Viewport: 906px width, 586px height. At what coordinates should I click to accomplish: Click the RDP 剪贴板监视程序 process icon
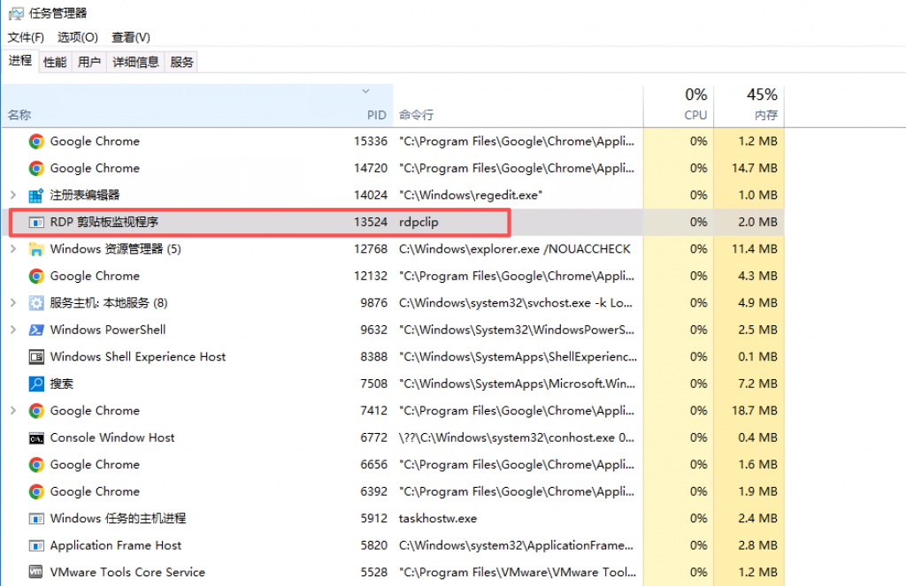point(36,223)
